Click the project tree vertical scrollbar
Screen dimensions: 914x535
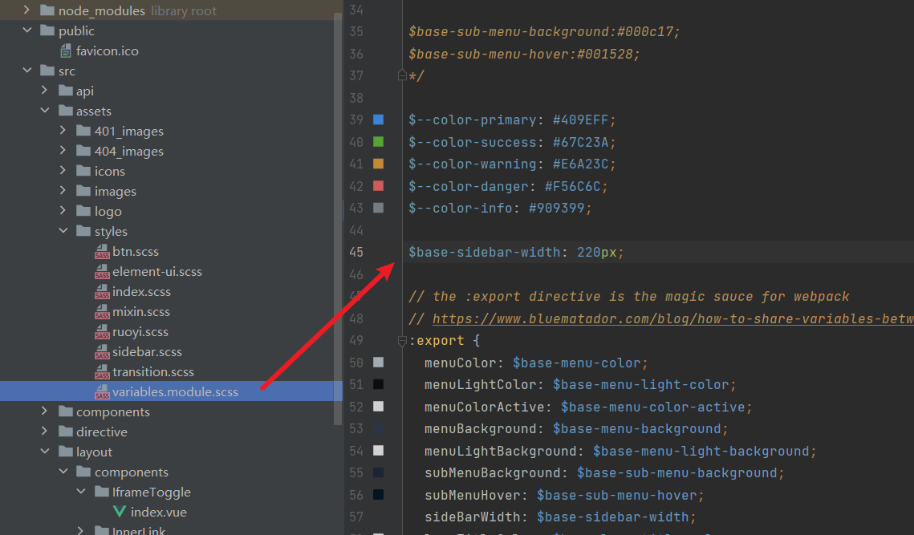(x=338, y=218)
